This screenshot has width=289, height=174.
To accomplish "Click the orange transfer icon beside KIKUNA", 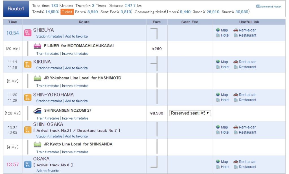I will point(28,65).
